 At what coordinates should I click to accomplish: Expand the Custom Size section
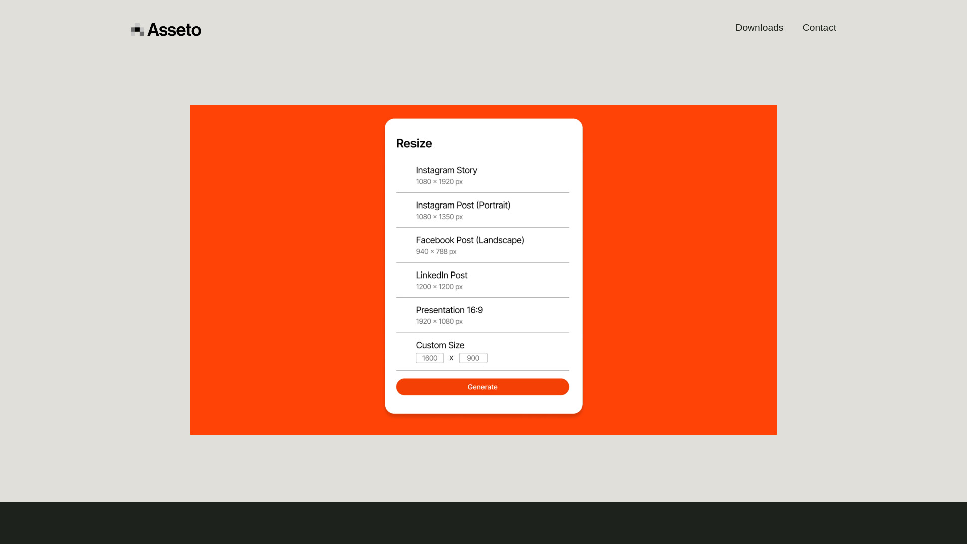[440, 345]
